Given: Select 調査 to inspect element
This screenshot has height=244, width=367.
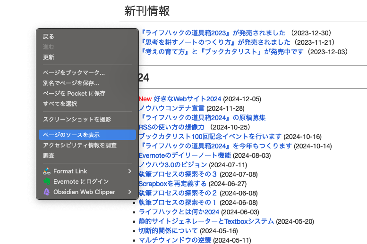Looking at the screenshot, I should coord(49,155).
